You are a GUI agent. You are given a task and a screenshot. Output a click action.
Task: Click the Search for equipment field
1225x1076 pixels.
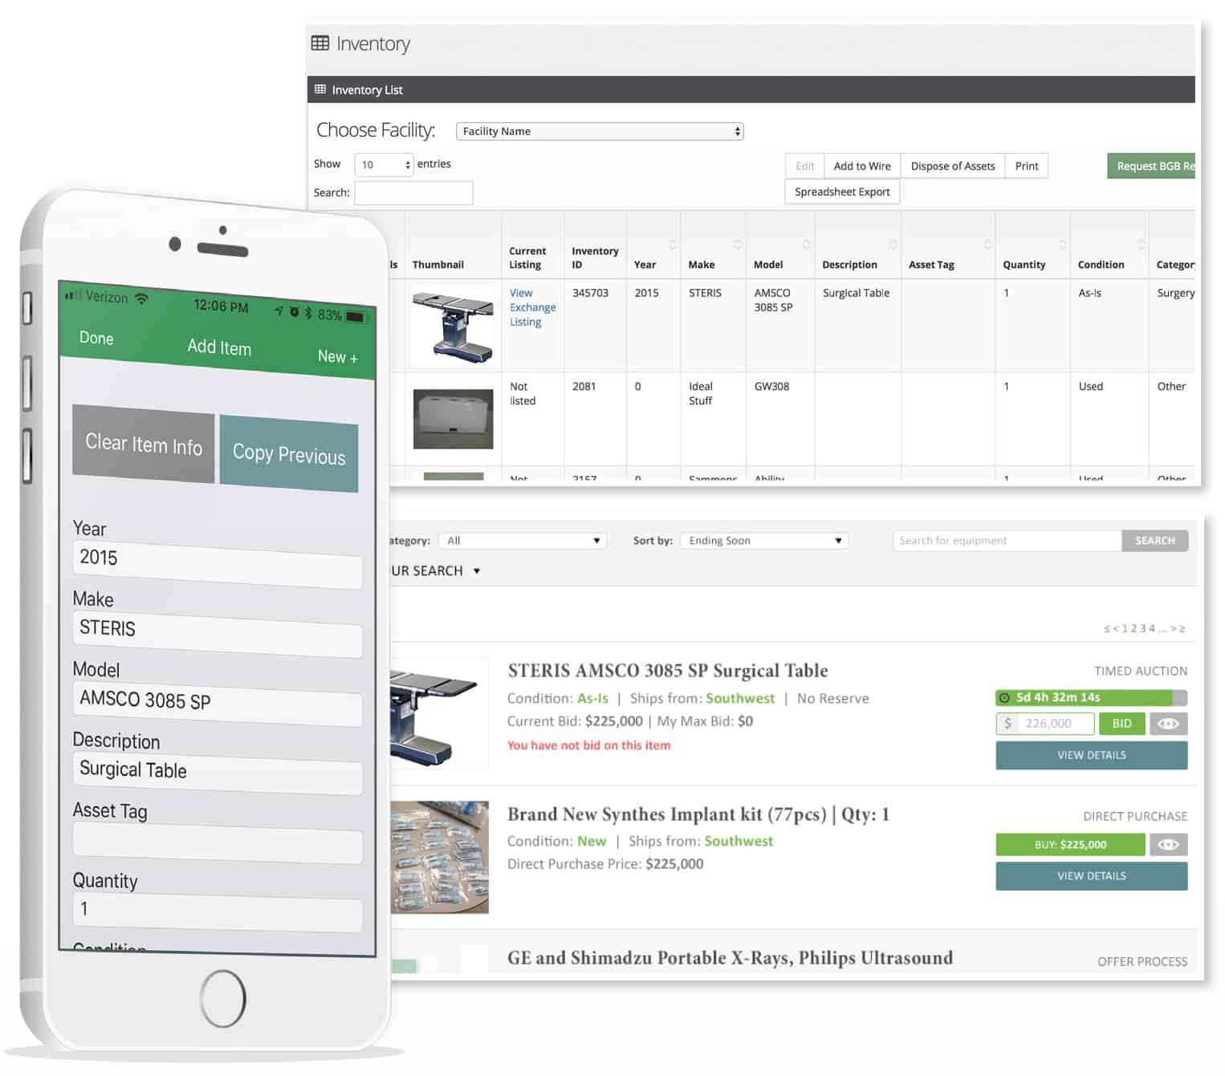point(1007,541)
